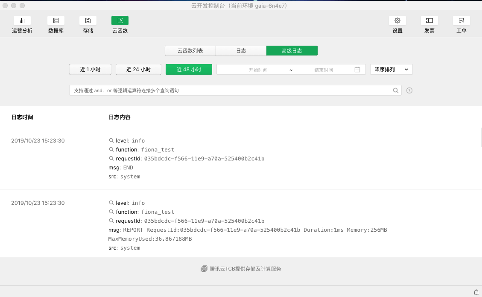
Task: Open the 设置 settings gear
Action: coord(397,24)
